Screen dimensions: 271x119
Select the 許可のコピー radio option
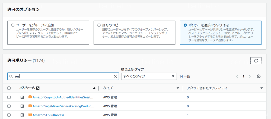click(x=99, y=25)
